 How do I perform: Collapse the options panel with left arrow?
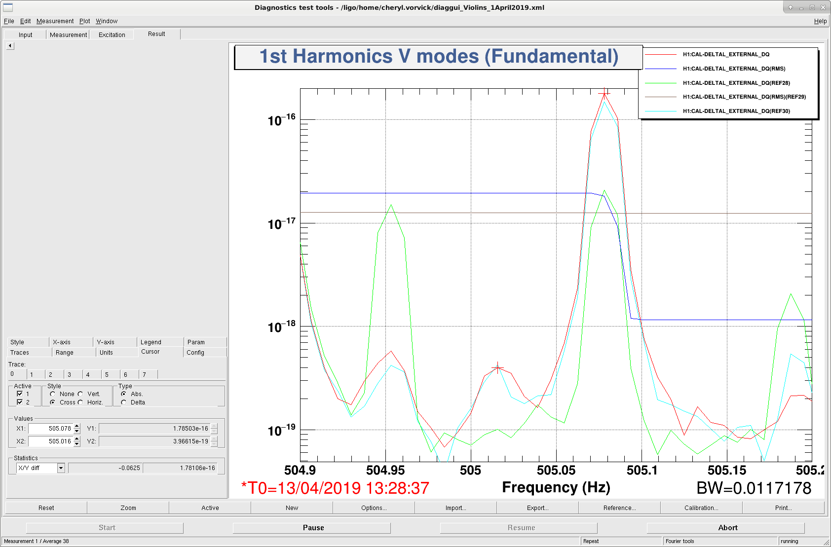pos(10,46)
